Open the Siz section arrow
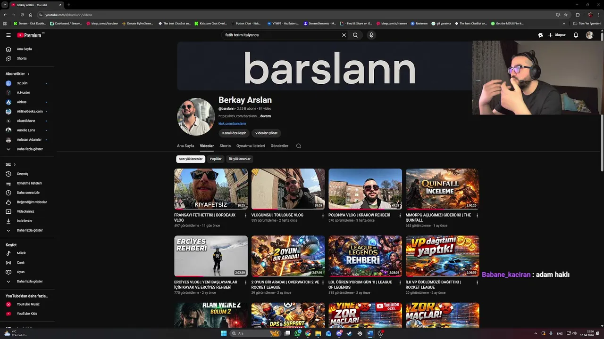 15,164
